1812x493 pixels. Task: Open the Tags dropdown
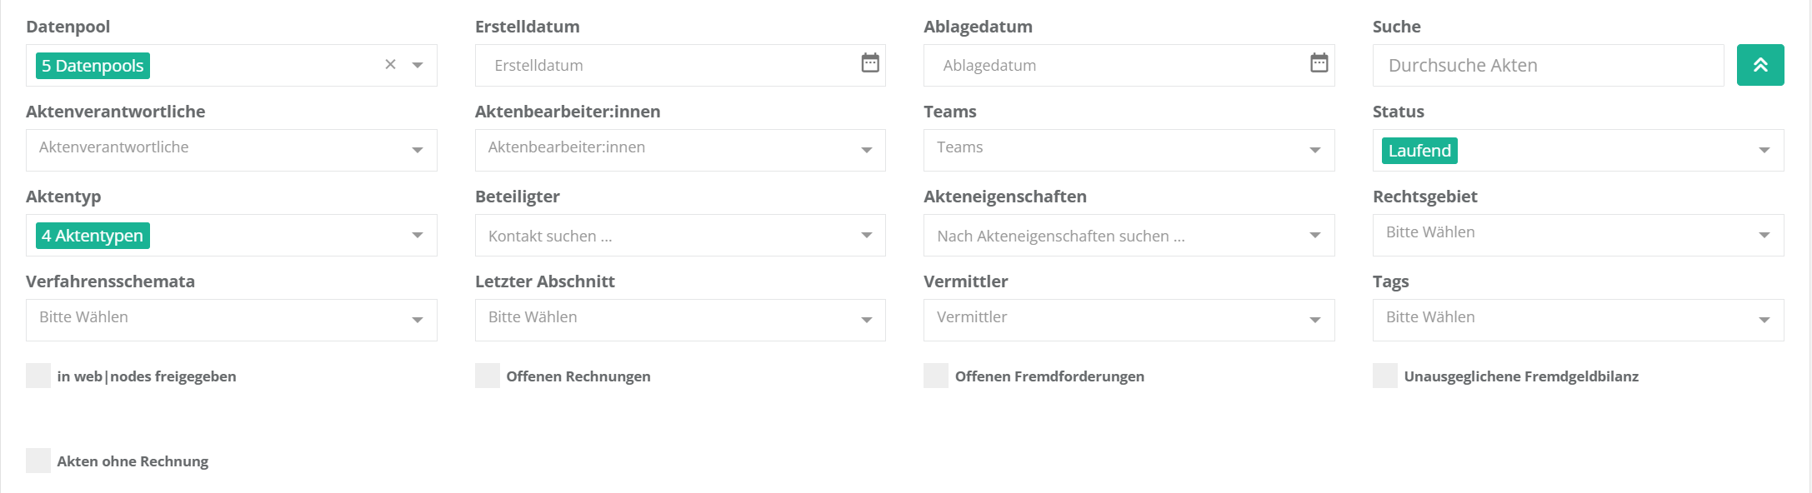tap(1577, 320)
